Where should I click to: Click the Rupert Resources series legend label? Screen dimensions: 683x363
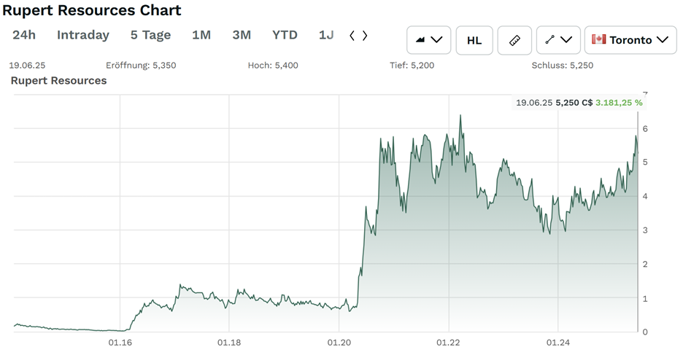[58, 80]
